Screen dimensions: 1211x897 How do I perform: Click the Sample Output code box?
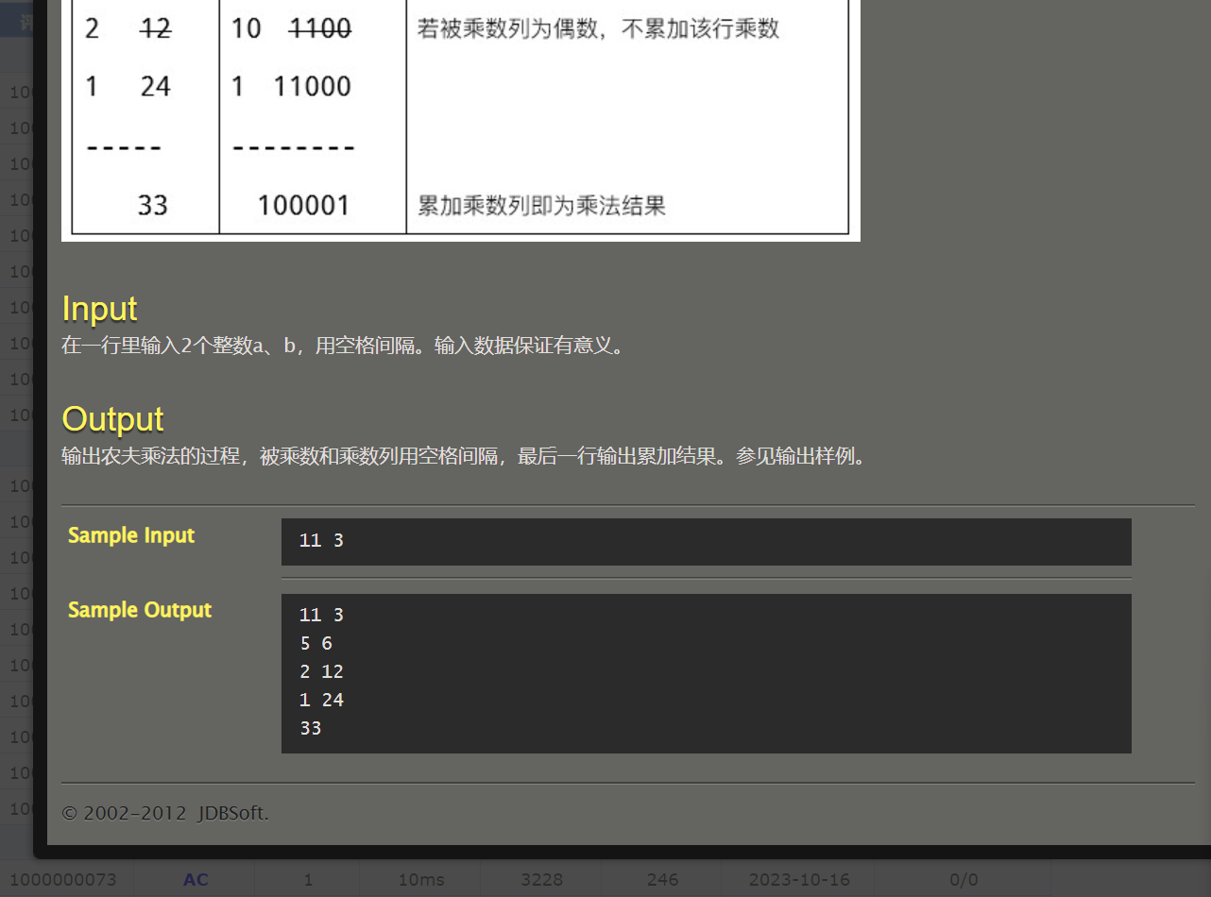tap(706, 673)
